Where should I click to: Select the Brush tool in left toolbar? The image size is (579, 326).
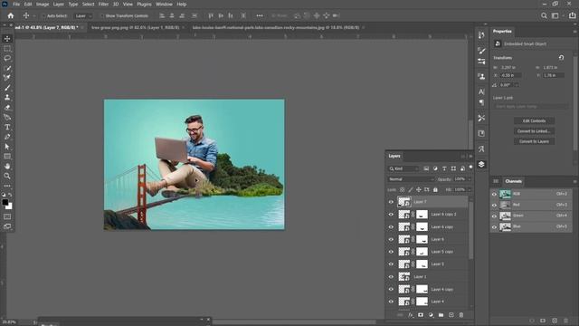coord(7,88)
